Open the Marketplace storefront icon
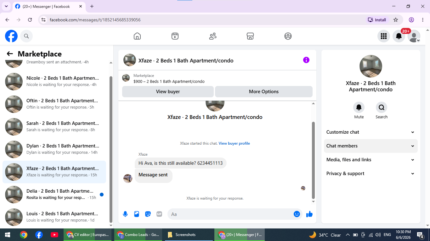Viewport: 430px width, 241px height. [250, 36]
